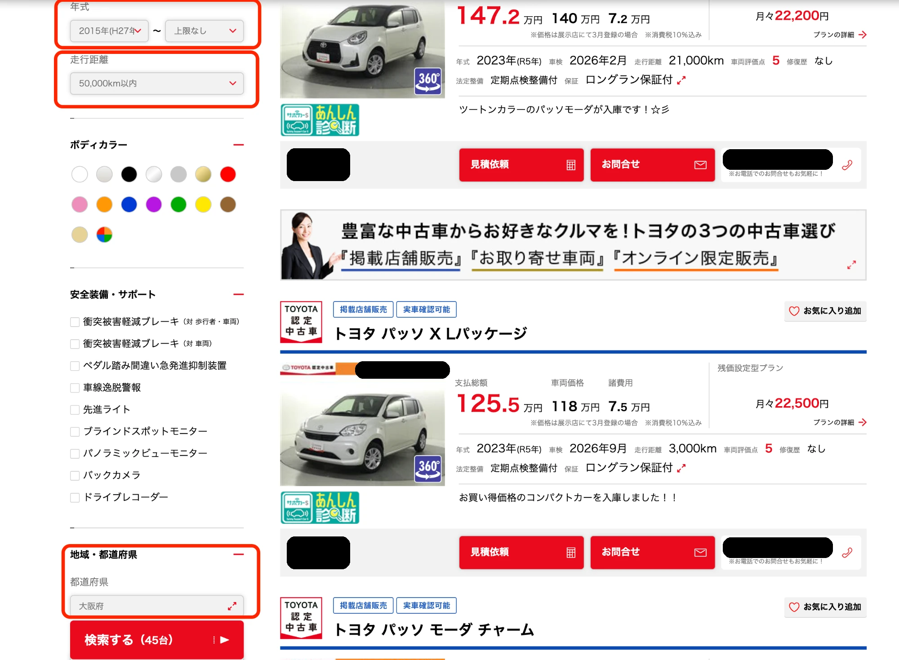Select the yellow body color swatch
Viewport: 899px width, 660px height.
pos(203,204)
